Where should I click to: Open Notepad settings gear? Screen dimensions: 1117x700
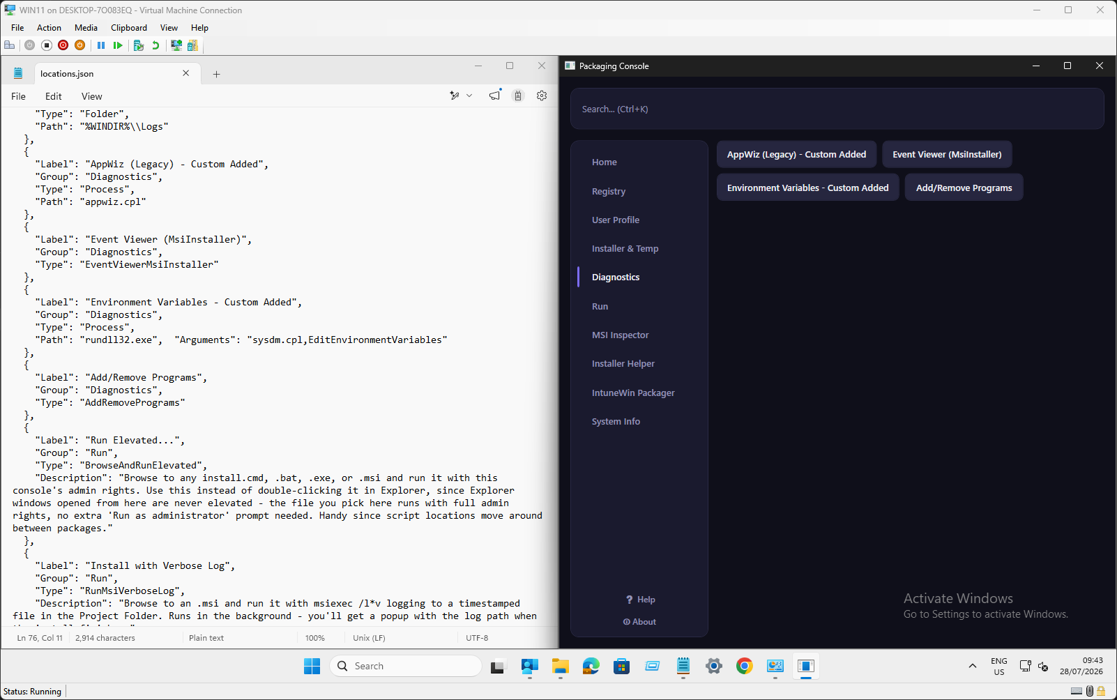coord(542,96)
